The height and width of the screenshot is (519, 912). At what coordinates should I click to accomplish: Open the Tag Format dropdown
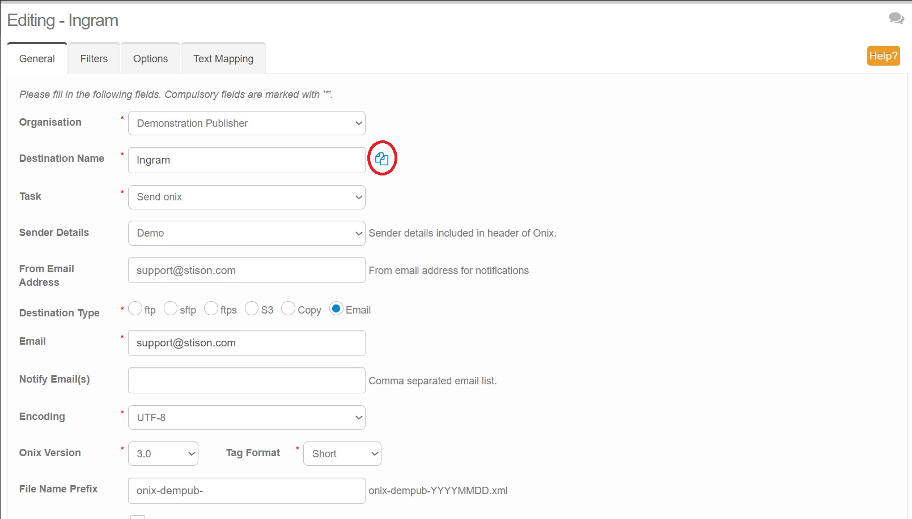pyautogui.click(x=342, y=454)
